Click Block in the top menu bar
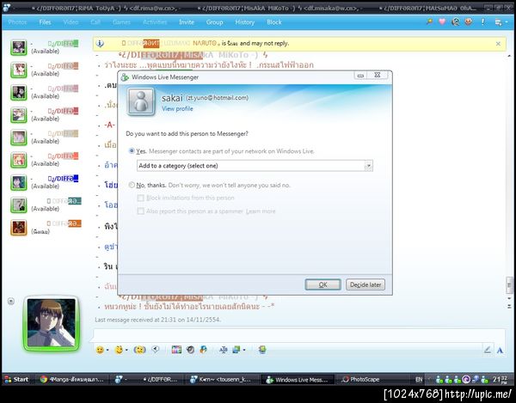Image resolution: width=516 pixels, height=403 pixels. (x=274, y=22)
